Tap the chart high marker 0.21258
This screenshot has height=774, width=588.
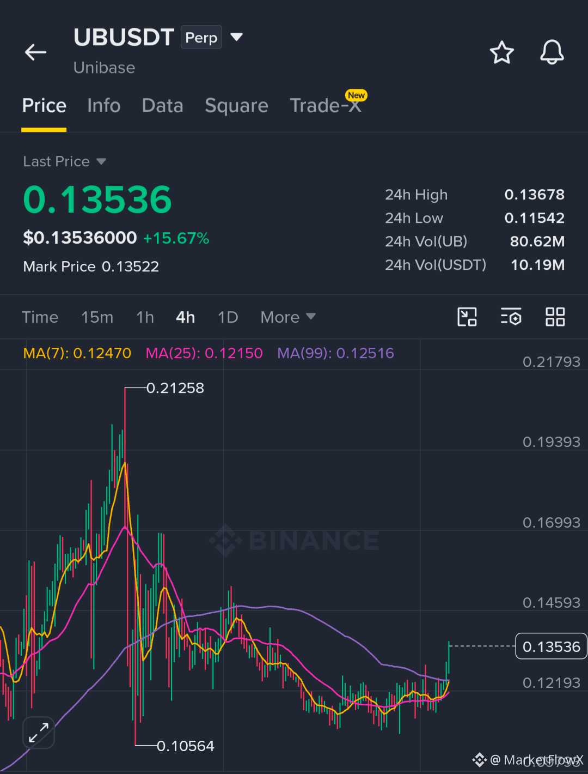175,388
